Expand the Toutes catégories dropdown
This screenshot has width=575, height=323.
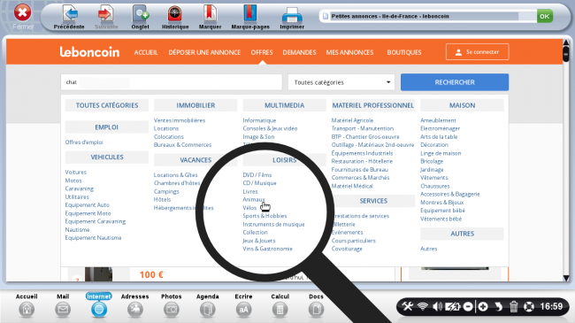point(341,82)
